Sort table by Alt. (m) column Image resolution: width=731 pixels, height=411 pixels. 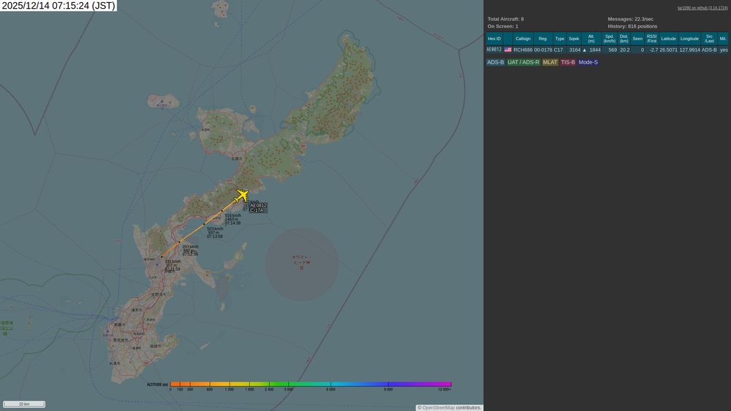click(x=591, y=39)
